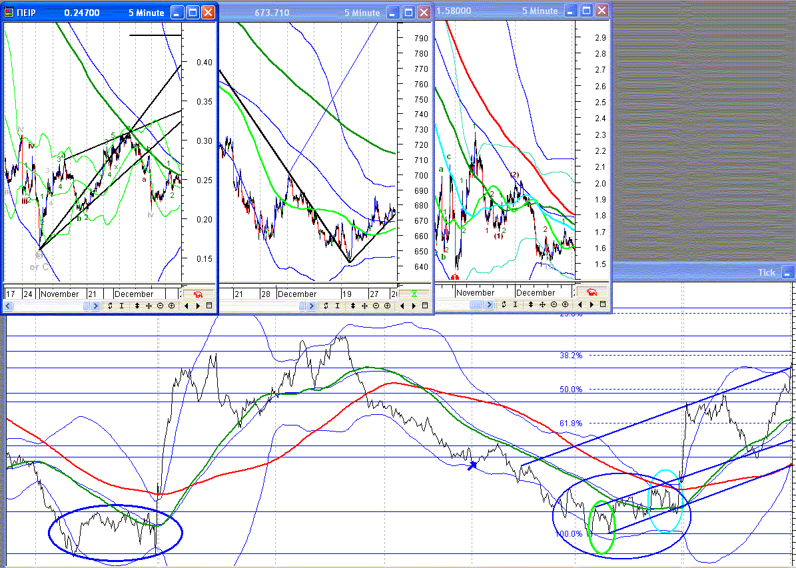Click the 'or C' wave label in ΠΕΙΡ chart

[39, 267]
